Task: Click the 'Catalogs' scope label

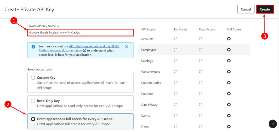Action: pyautogui.click(x=147, y=61)
